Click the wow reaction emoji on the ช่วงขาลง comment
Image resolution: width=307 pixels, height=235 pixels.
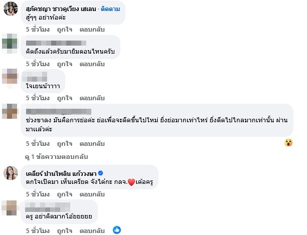click(288, 142)
